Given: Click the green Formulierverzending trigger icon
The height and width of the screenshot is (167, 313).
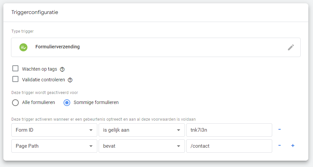Looking at the screenshot, I should [x=23, y=47].
